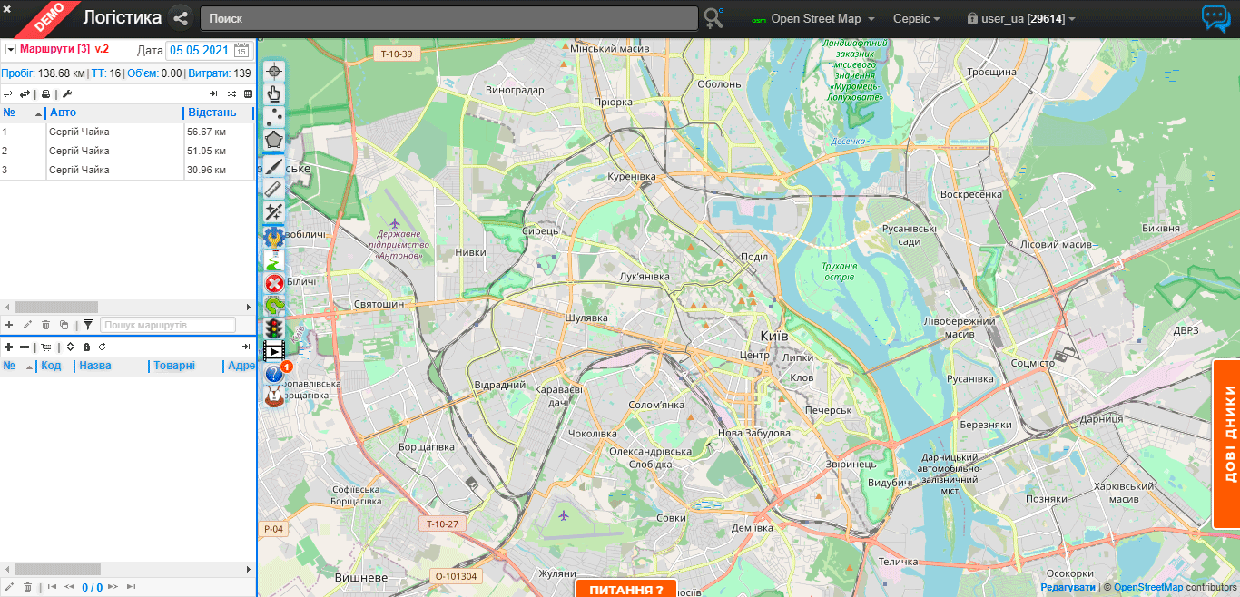Image resolution: width=1240 pixels, height=597 pixels.
Task: Expand the Маршрути dropdown arrow
Action: [11, 49]
